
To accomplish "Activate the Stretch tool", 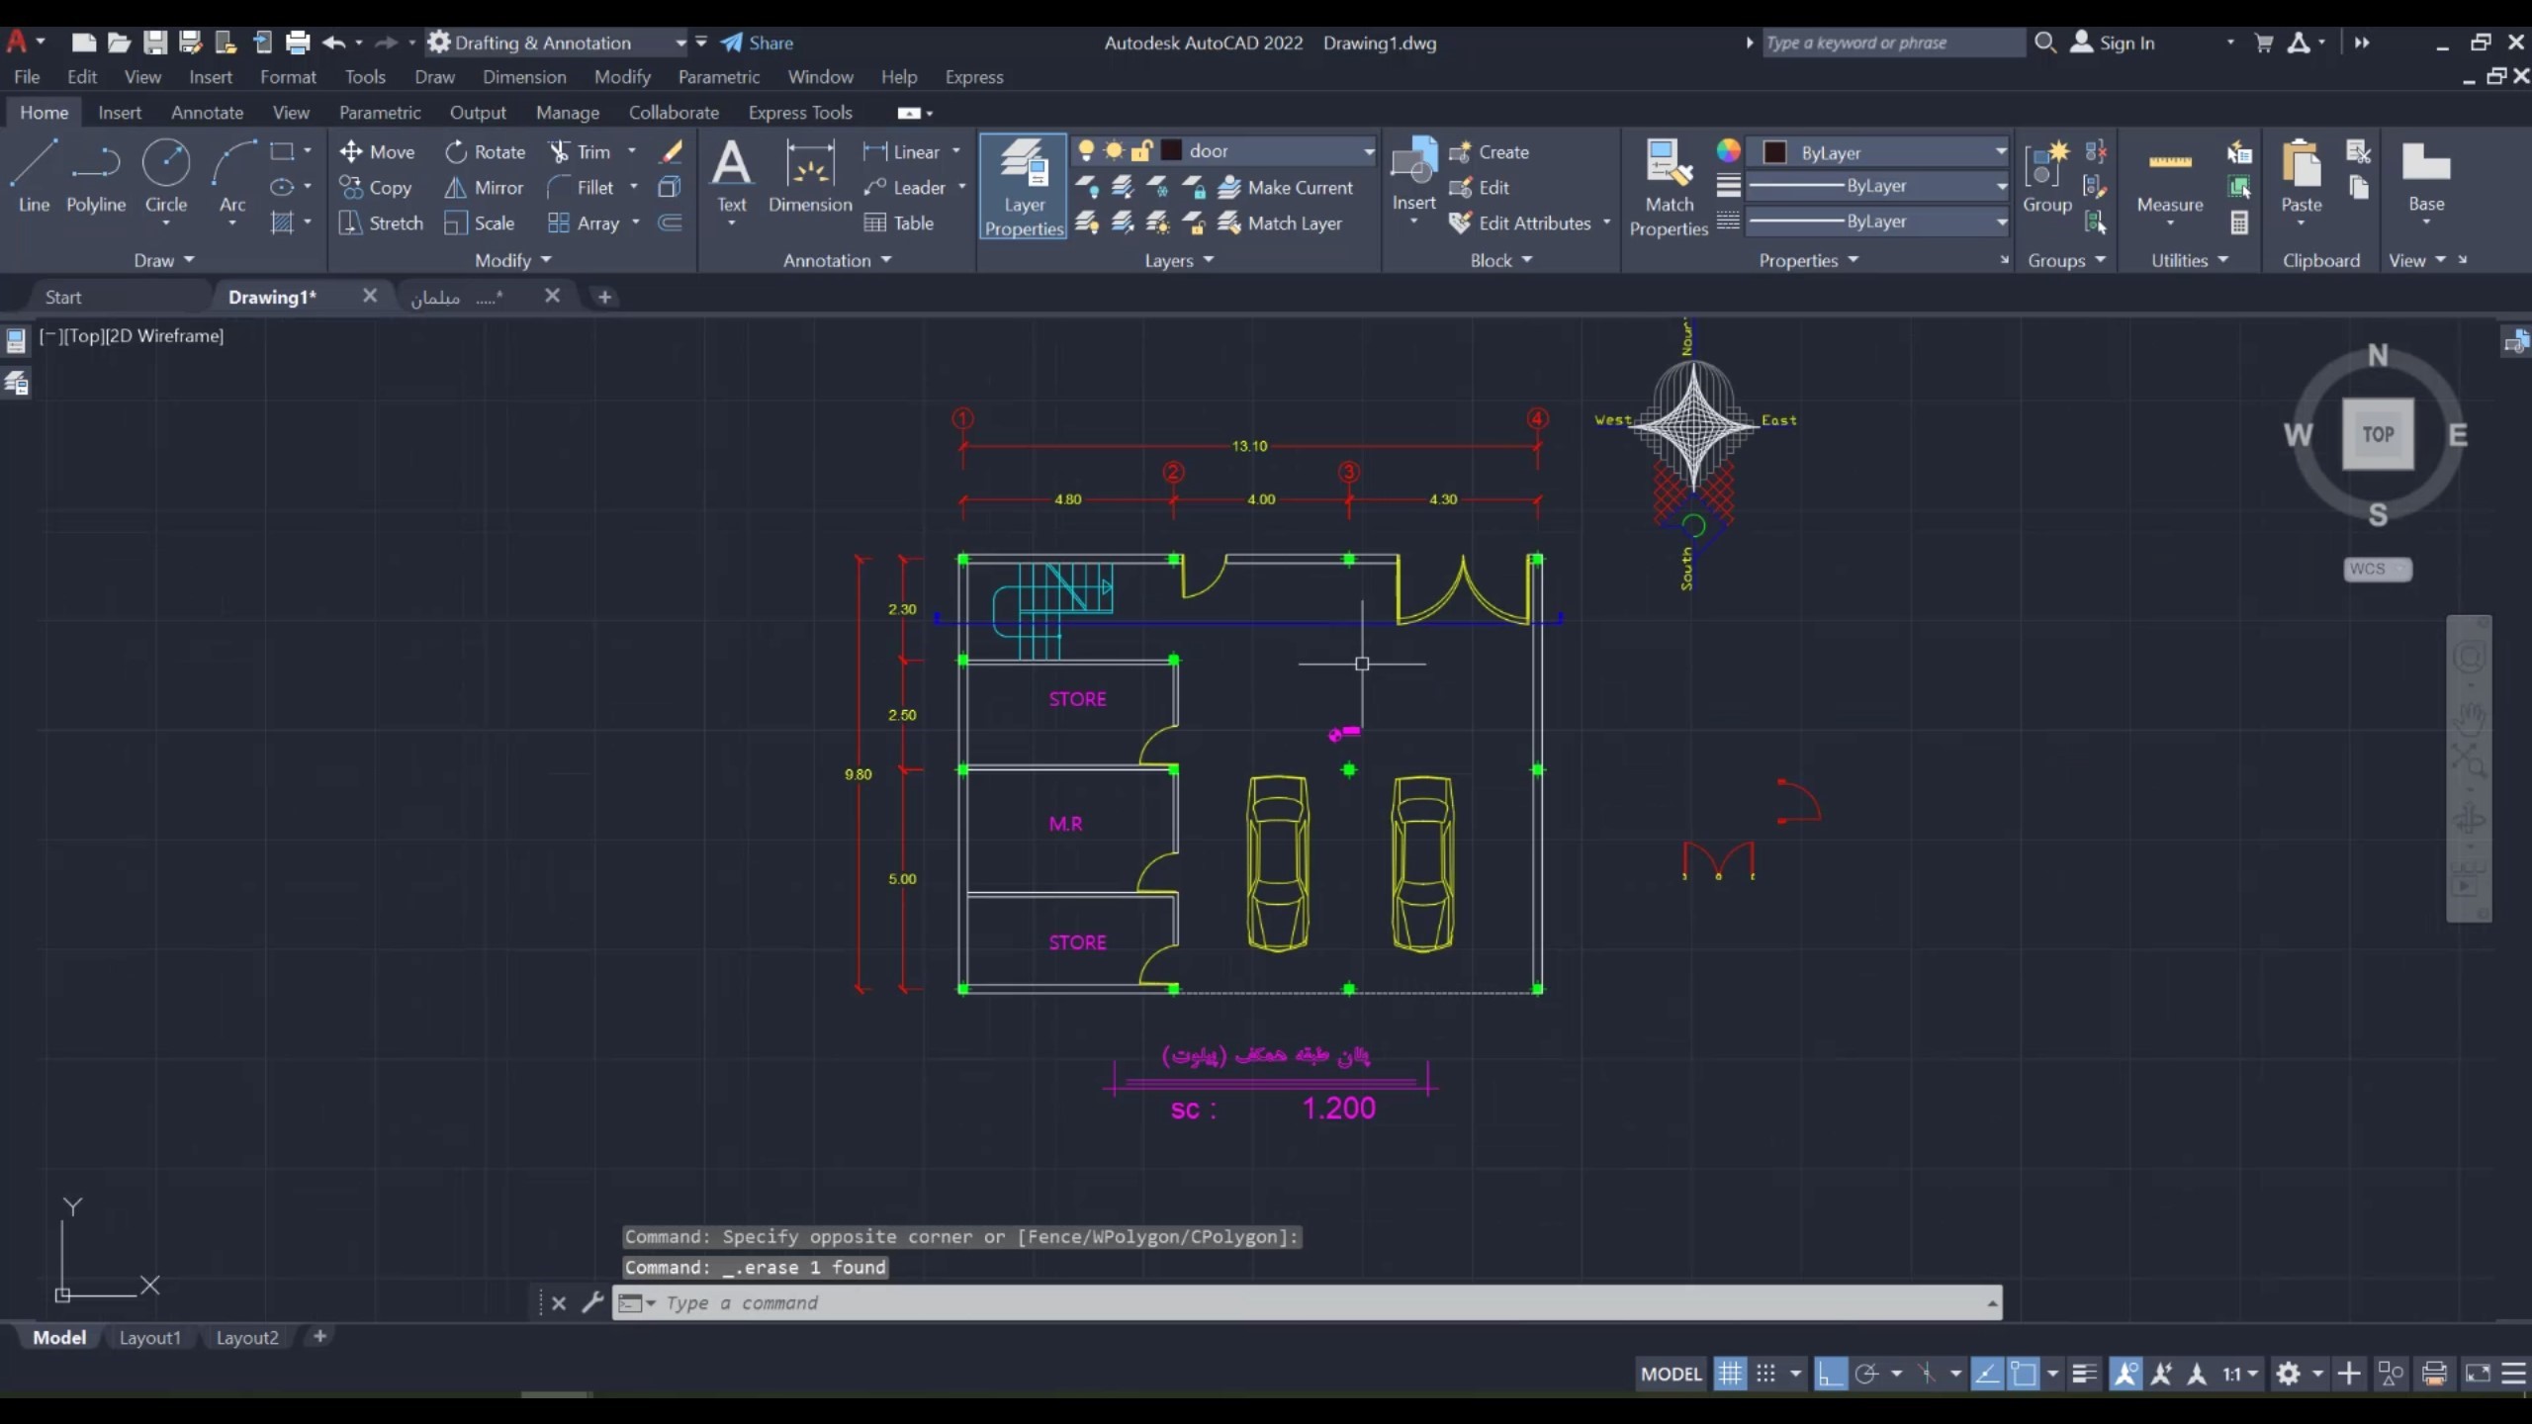I will pos(381,222).
